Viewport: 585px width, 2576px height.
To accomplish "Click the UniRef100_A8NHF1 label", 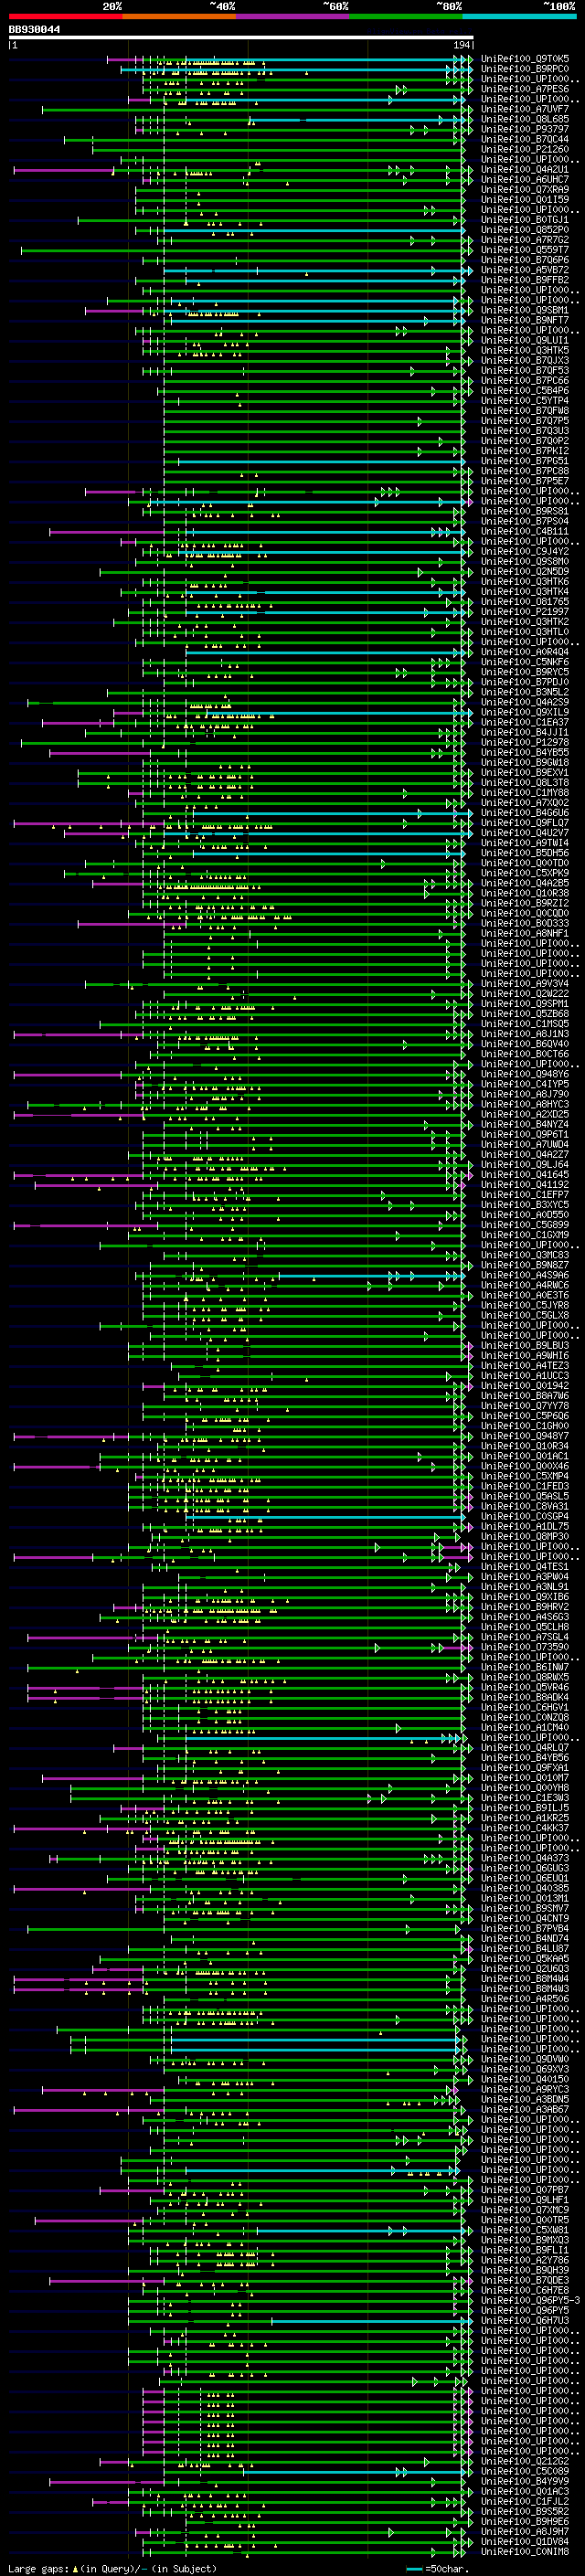I will 525,933.
